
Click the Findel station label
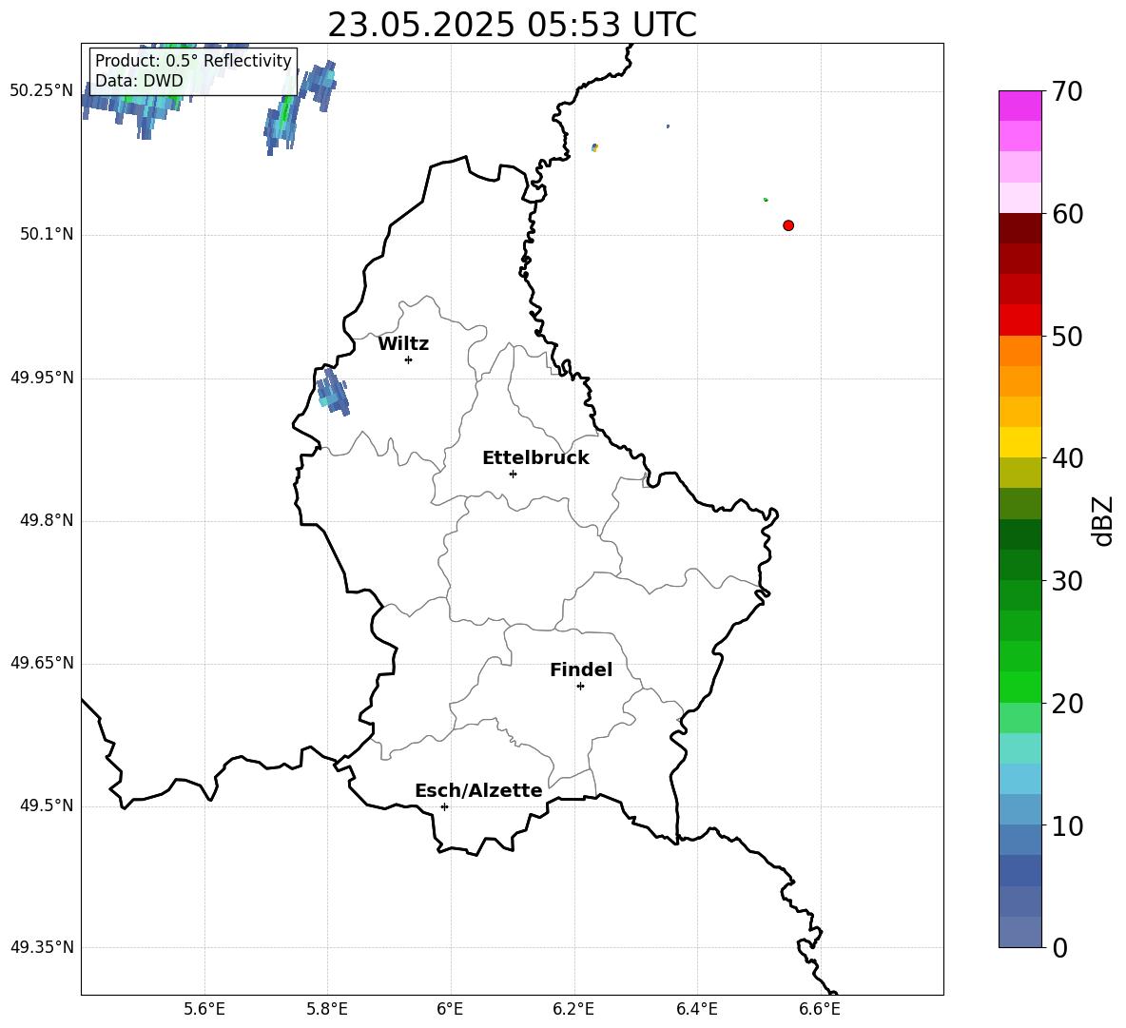581,669
